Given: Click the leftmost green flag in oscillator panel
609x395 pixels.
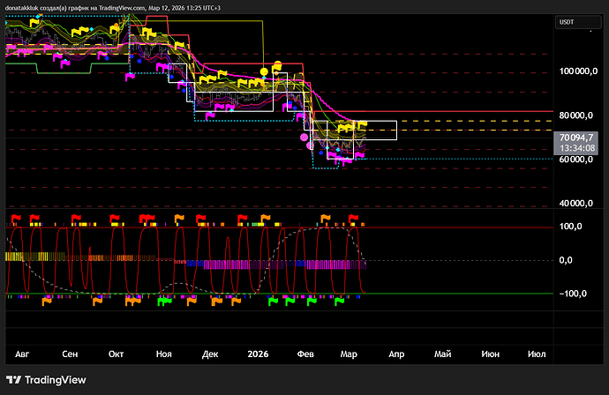Looking at the screenshot, I should point(163,302).
